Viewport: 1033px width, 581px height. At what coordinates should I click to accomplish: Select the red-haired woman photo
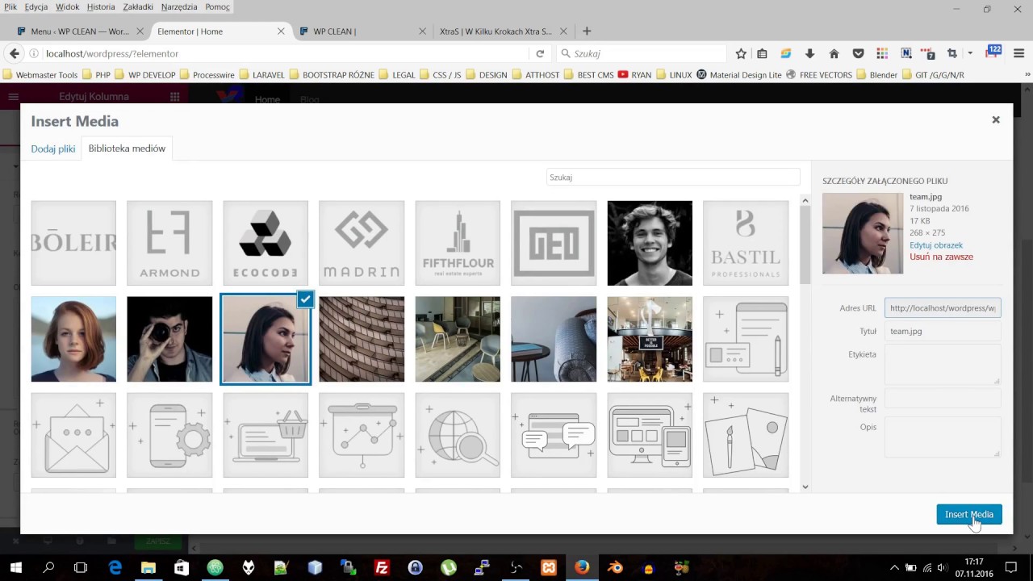[x=73, y=339]
